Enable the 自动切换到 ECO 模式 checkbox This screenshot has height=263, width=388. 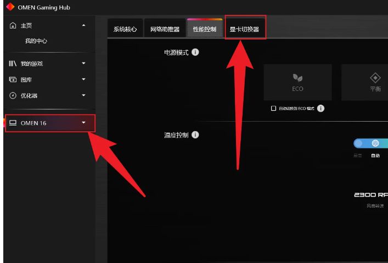pos(273,108)
